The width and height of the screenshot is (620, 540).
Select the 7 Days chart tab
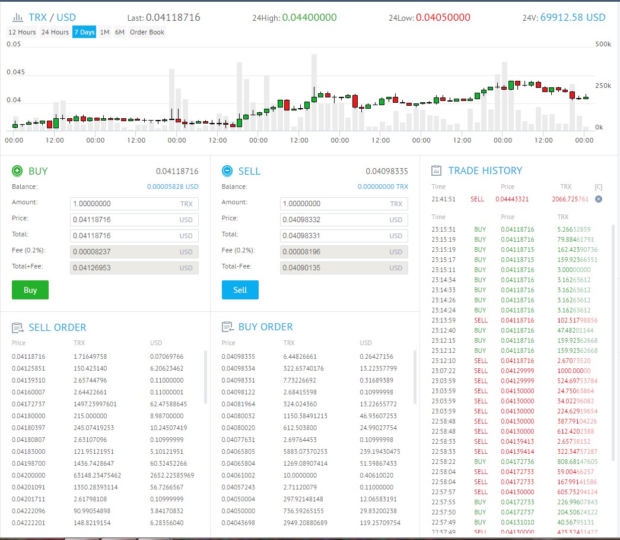(84, 32)
